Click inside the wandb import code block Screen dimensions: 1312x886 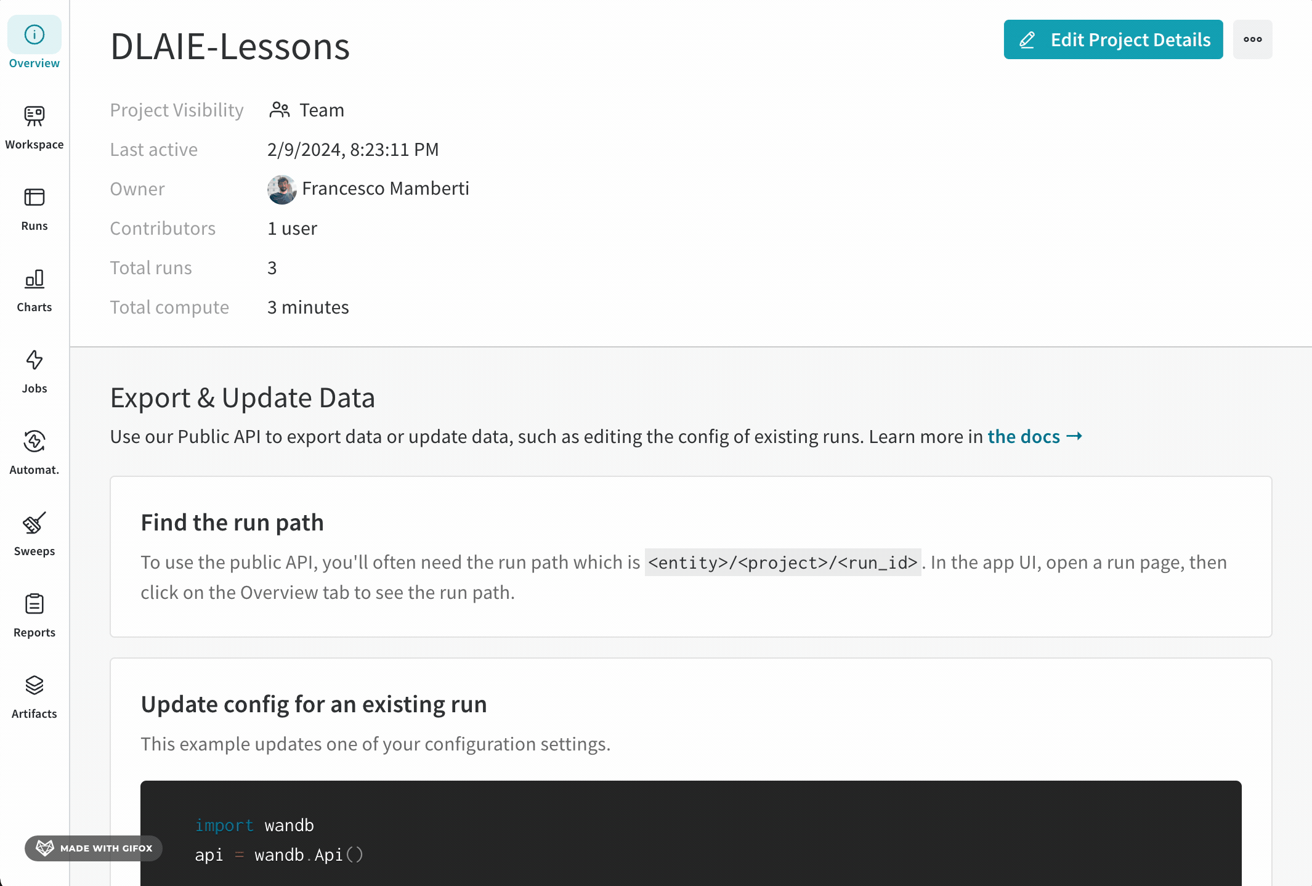pyautogui.click(x=690, y=833)
